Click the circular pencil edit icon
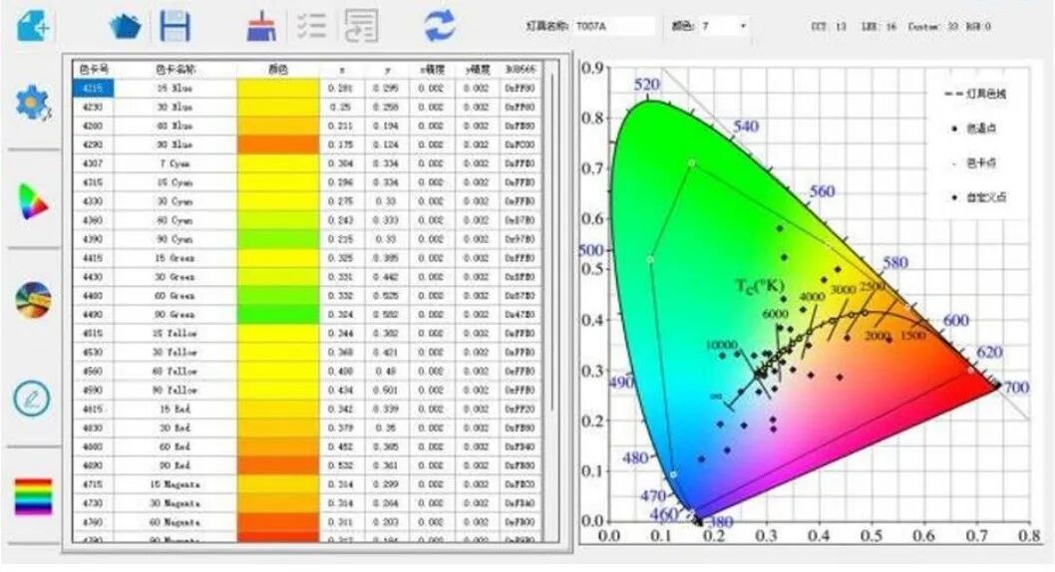The height and width of the screenshot is (572, 1055). click(33, 398)
